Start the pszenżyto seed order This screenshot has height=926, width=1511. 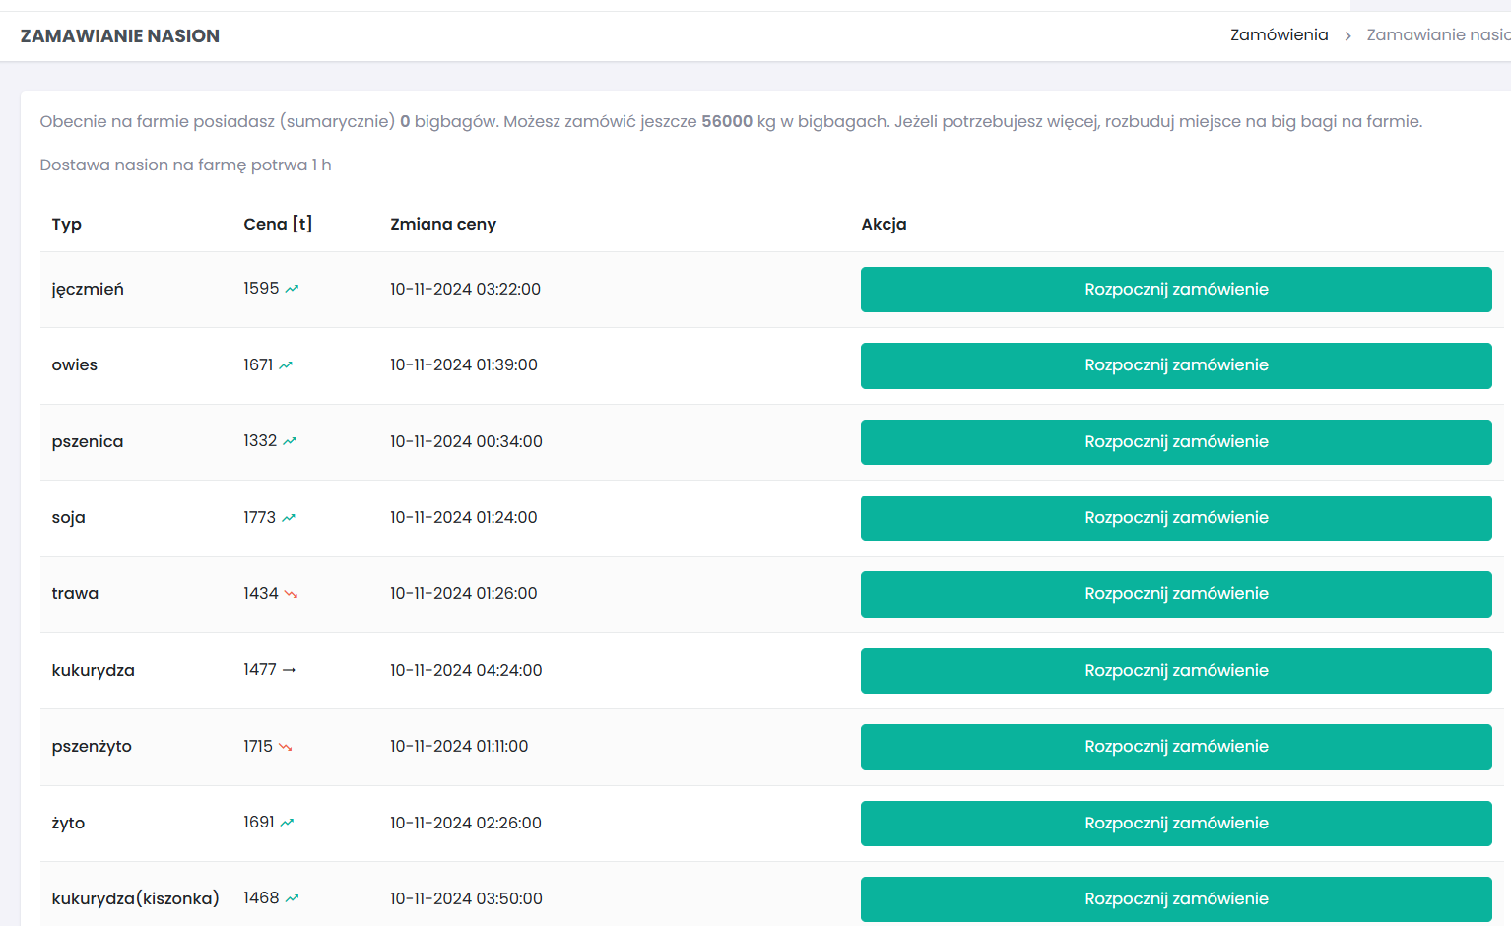point(1176,747)
